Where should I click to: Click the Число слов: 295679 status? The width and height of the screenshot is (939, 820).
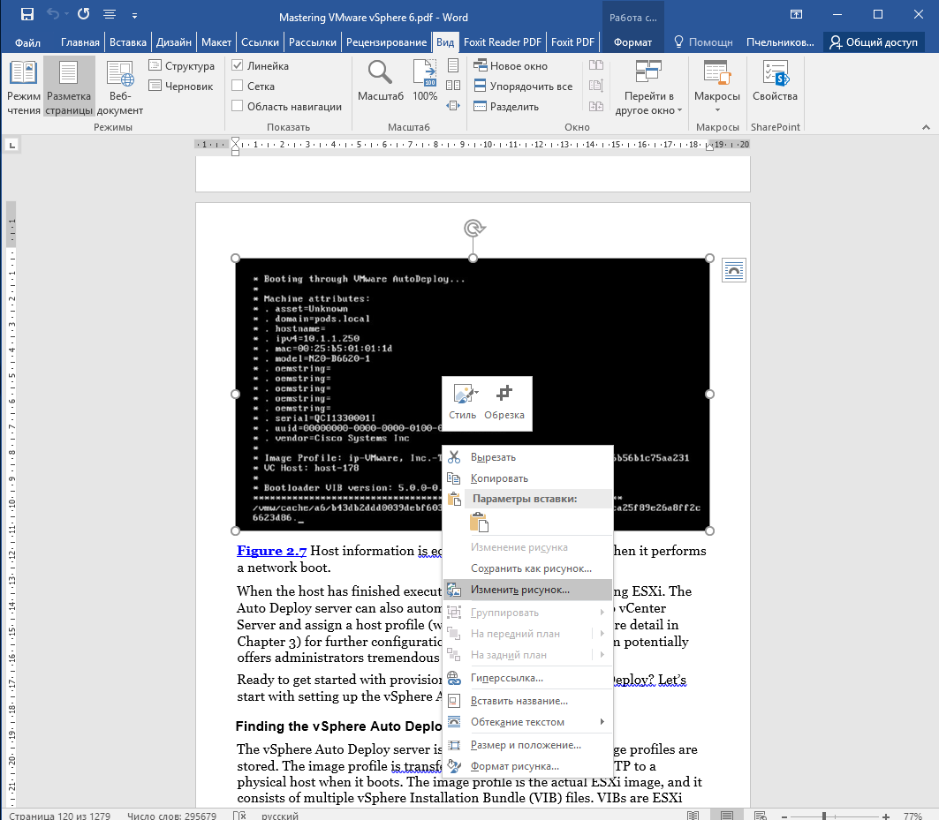(172, 816)
